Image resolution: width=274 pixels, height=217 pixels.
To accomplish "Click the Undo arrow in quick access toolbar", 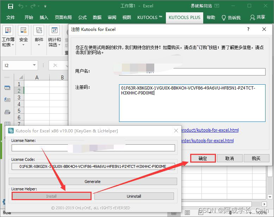I will pyautogui.click(x=21, y=6).
